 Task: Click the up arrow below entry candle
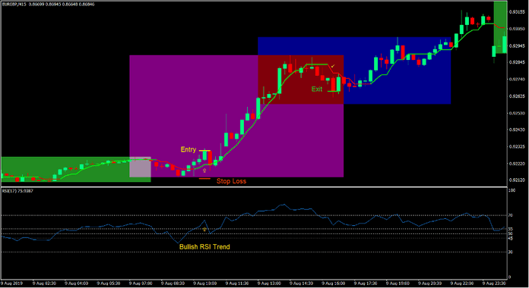tap(204, 171)
